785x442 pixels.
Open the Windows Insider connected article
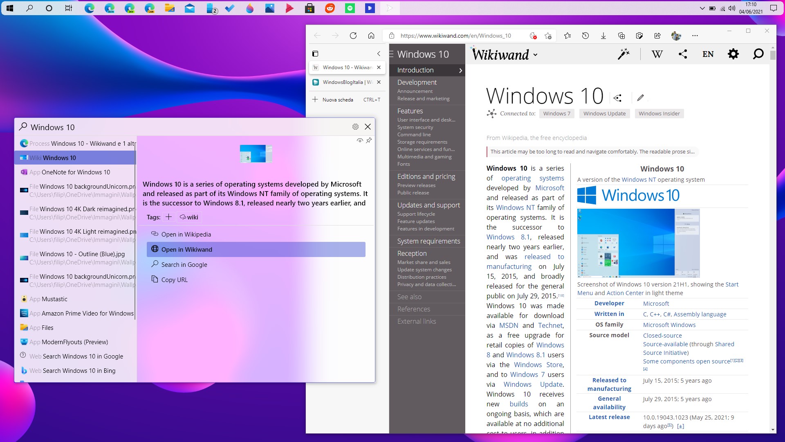(x=659, y=113)
